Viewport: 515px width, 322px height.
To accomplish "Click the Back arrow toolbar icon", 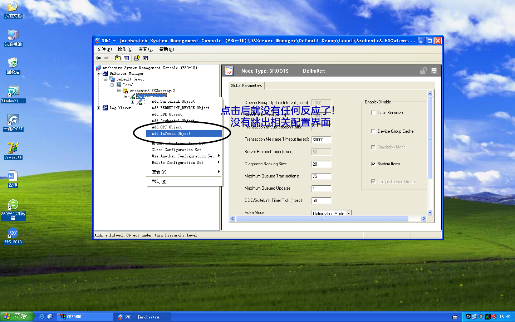I will tap(98, 58).
